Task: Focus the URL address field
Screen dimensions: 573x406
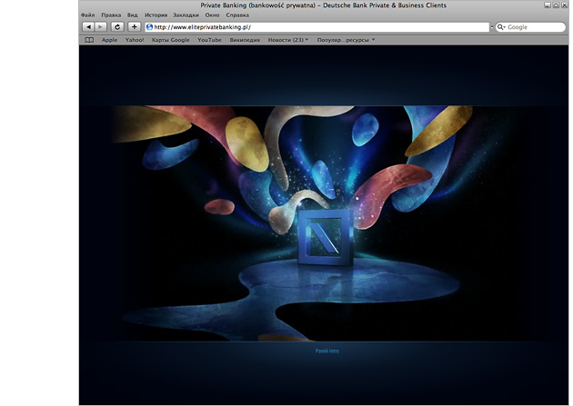Action: 318,27
